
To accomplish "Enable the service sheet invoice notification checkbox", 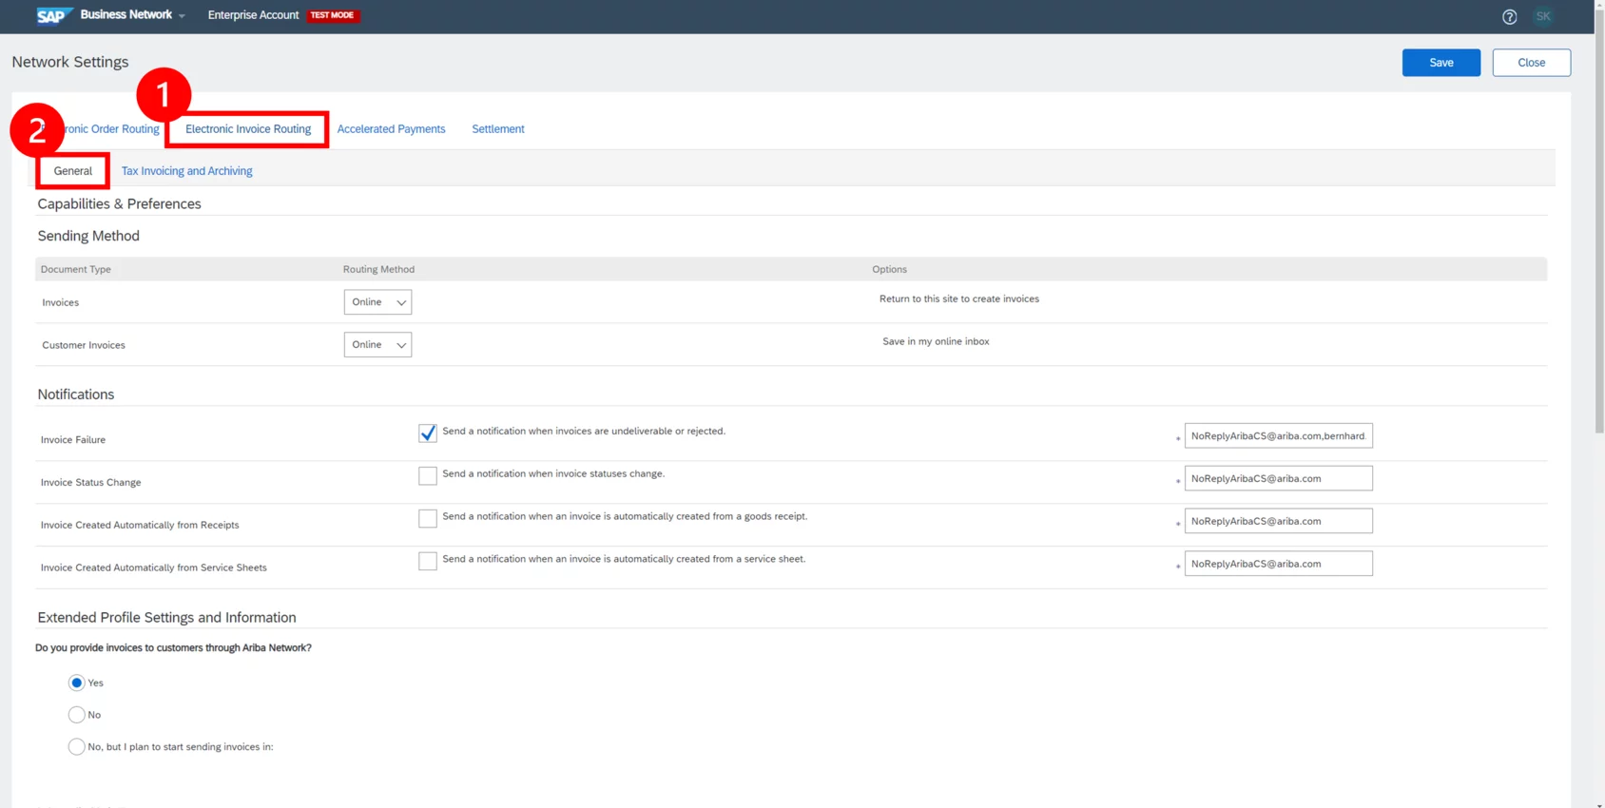I will (x=428, y=561).
